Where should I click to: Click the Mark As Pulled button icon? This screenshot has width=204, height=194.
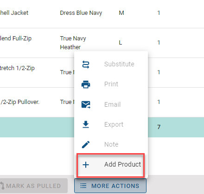point(2,186)
